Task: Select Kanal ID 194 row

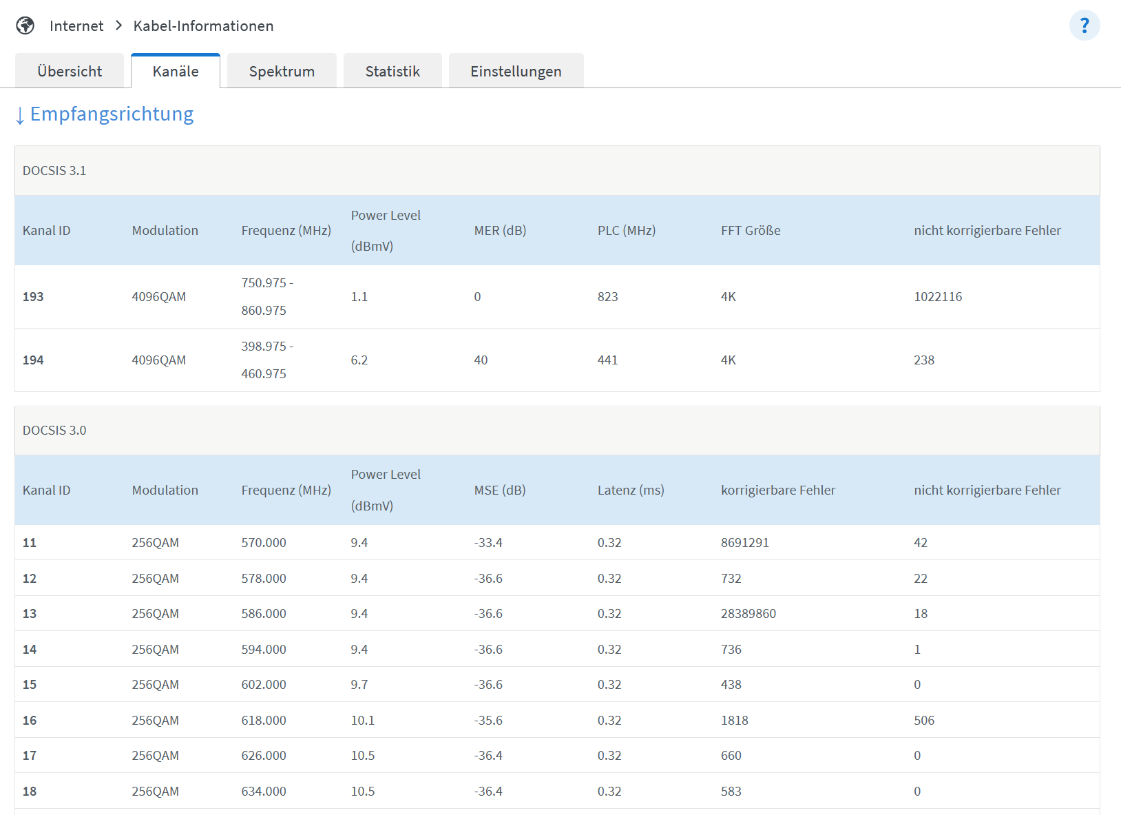Action: coord(557,360)
